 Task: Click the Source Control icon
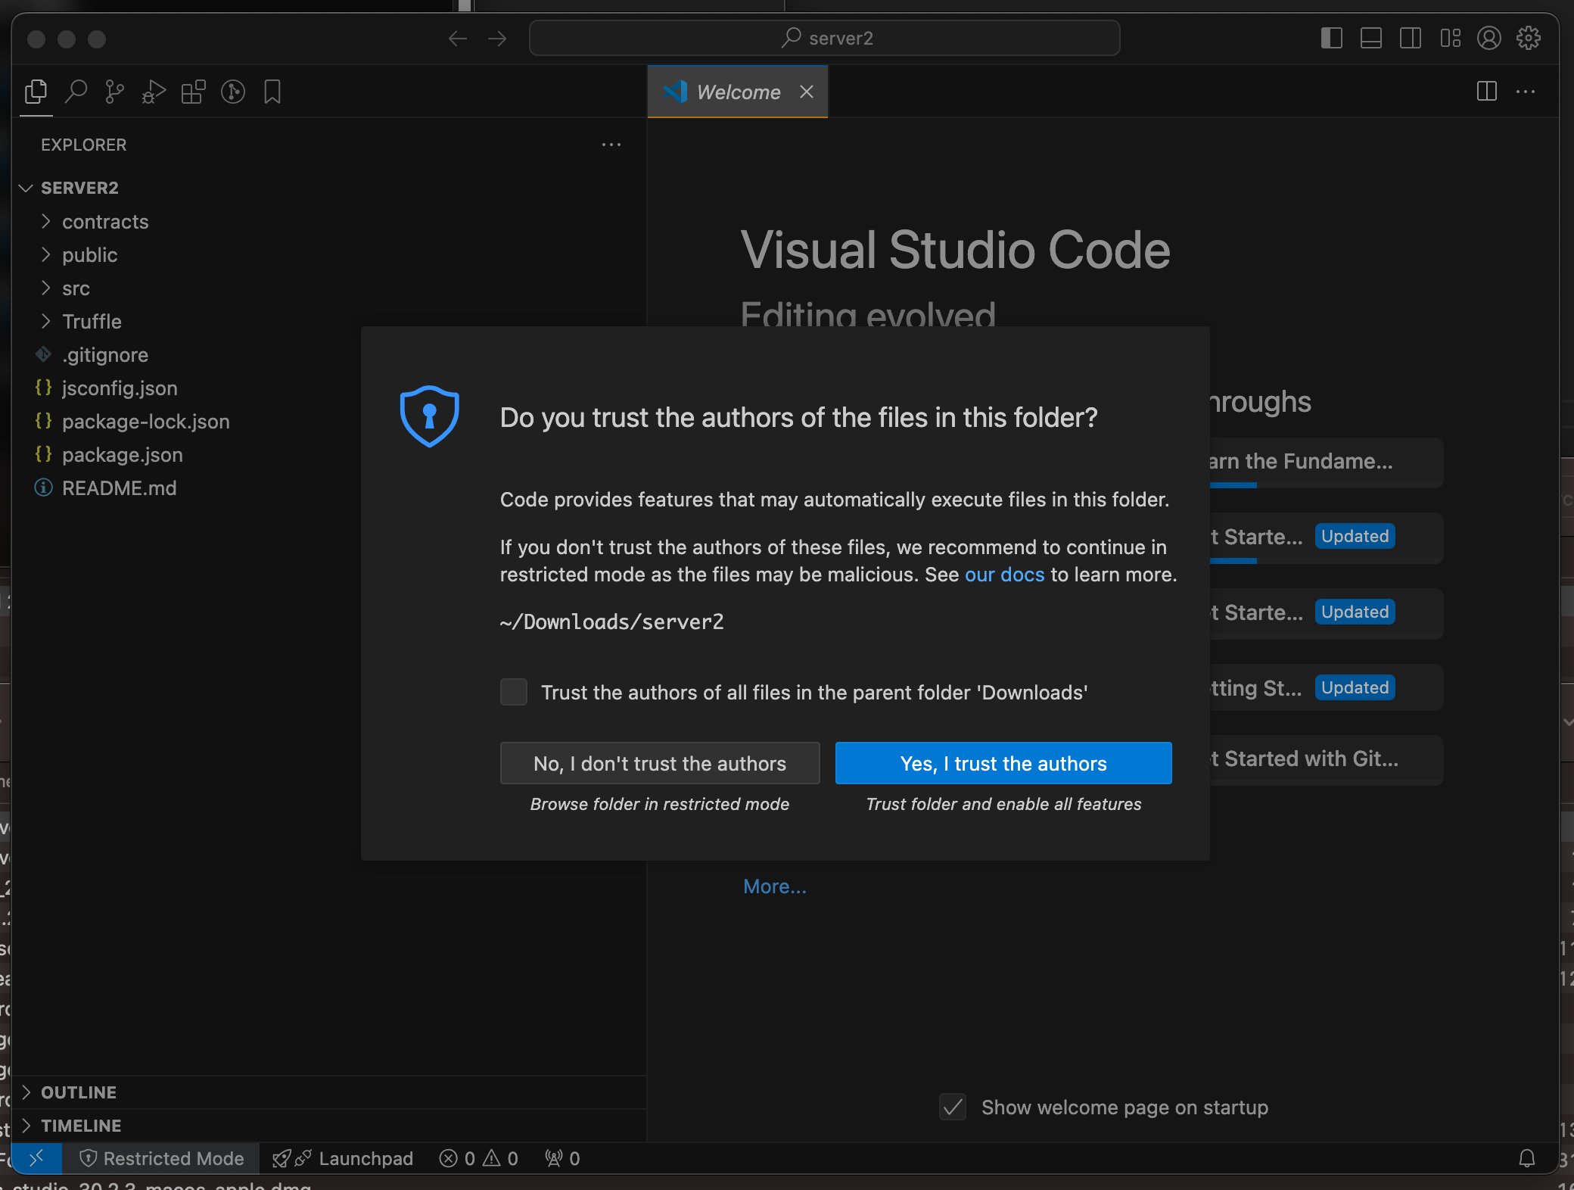click(x=114, y=92)
